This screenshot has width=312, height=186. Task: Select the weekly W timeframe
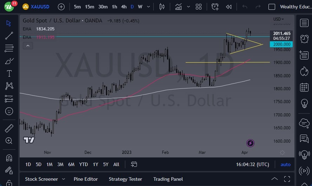(140, 7)
